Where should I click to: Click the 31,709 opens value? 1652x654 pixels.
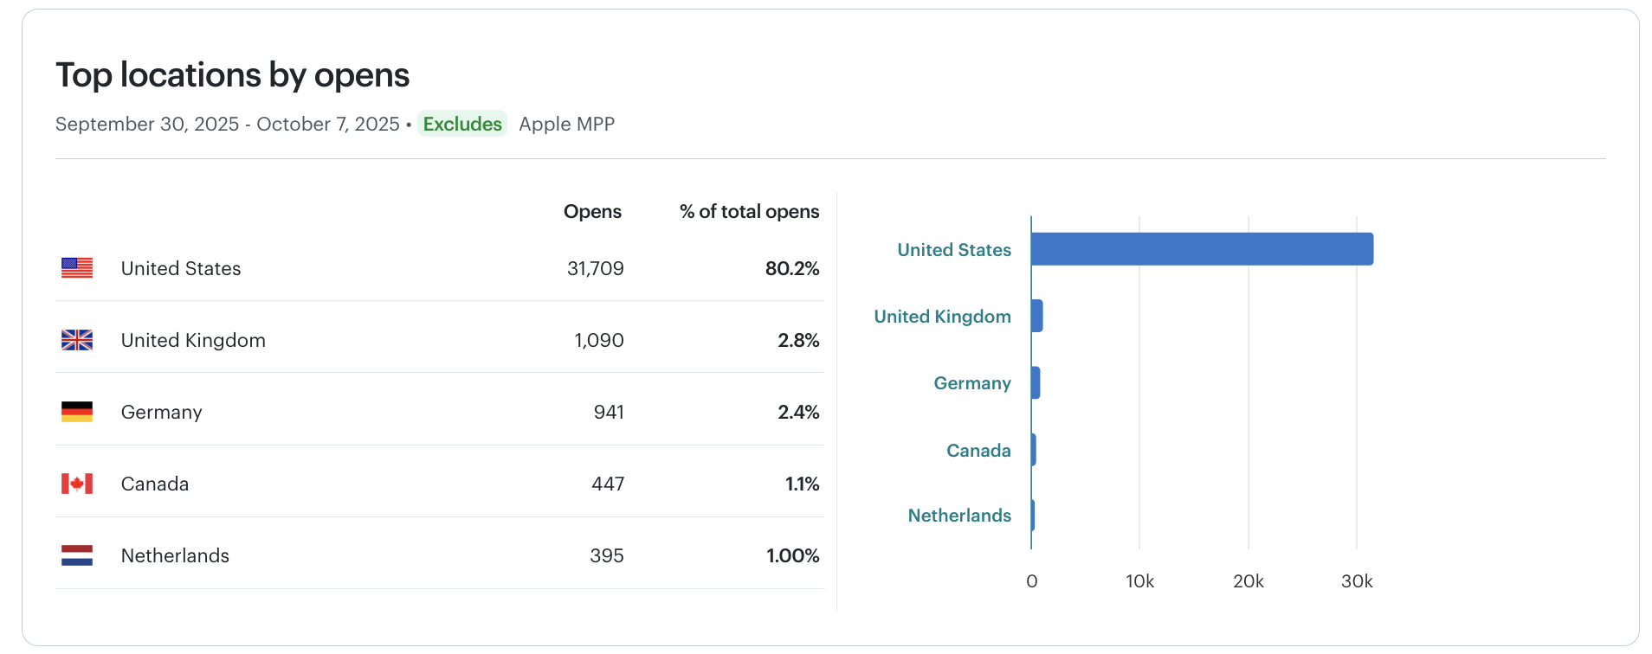595,268
